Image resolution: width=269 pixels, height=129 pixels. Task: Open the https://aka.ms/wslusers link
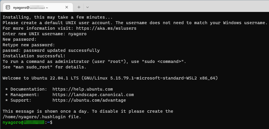pyautogui.click(x=106, y=28)
